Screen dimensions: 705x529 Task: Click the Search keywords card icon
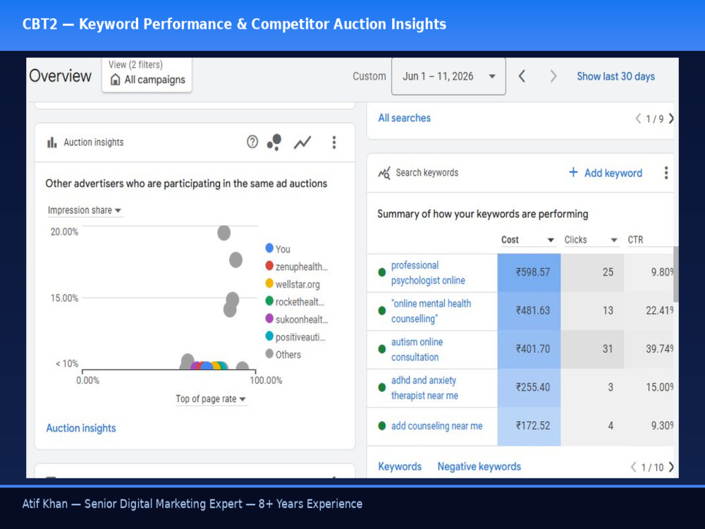tap(384, 173)
